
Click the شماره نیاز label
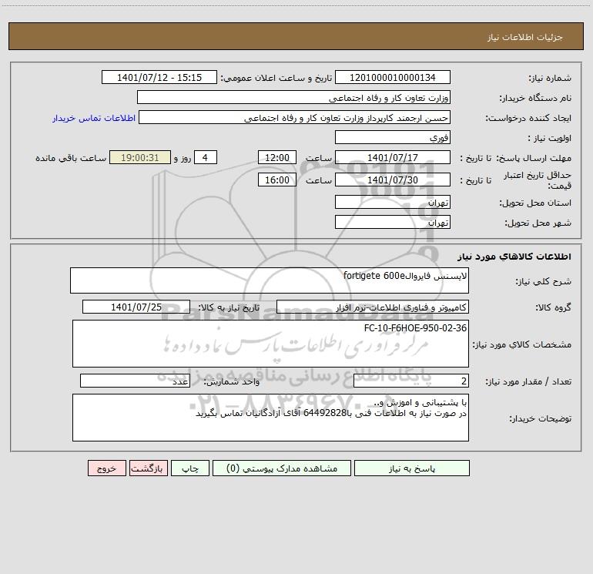550,79
